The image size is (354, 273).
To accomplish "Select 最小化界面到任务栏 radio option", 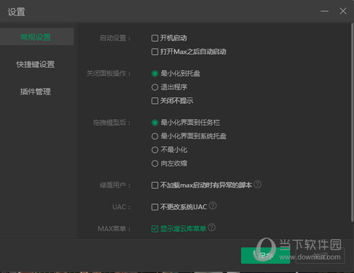I will tap(155, 123).
